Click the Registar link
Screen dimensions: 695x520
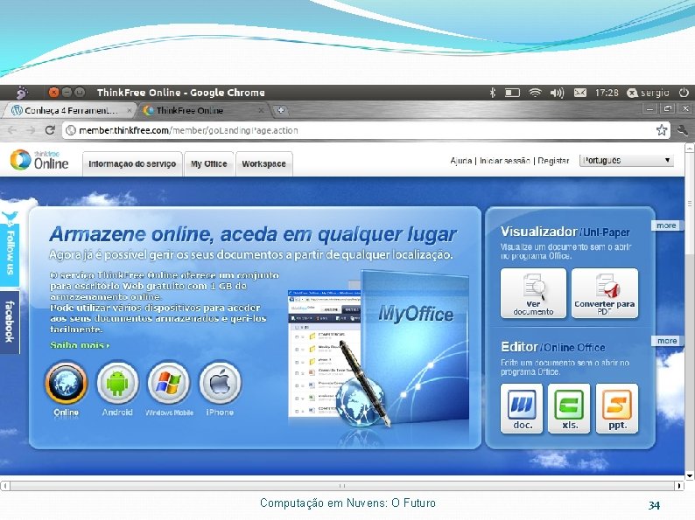(553, 161)
